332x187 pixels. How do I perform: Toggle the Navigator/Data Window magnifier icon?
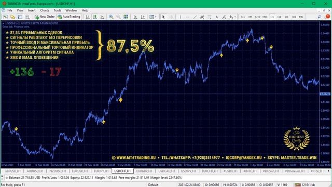[x=27, y=17]
